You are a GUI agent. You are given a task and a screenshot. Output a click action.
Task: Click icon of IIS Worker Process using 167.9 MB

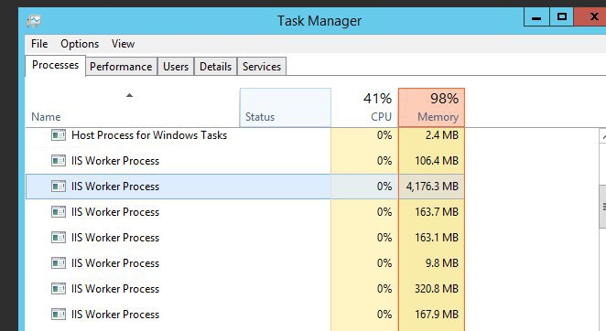coord(59,315)
